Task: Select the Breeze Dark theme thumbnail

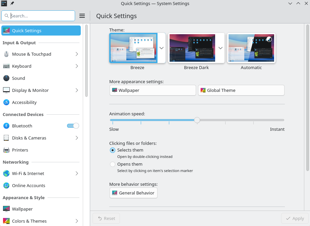Action: point(192,48)
